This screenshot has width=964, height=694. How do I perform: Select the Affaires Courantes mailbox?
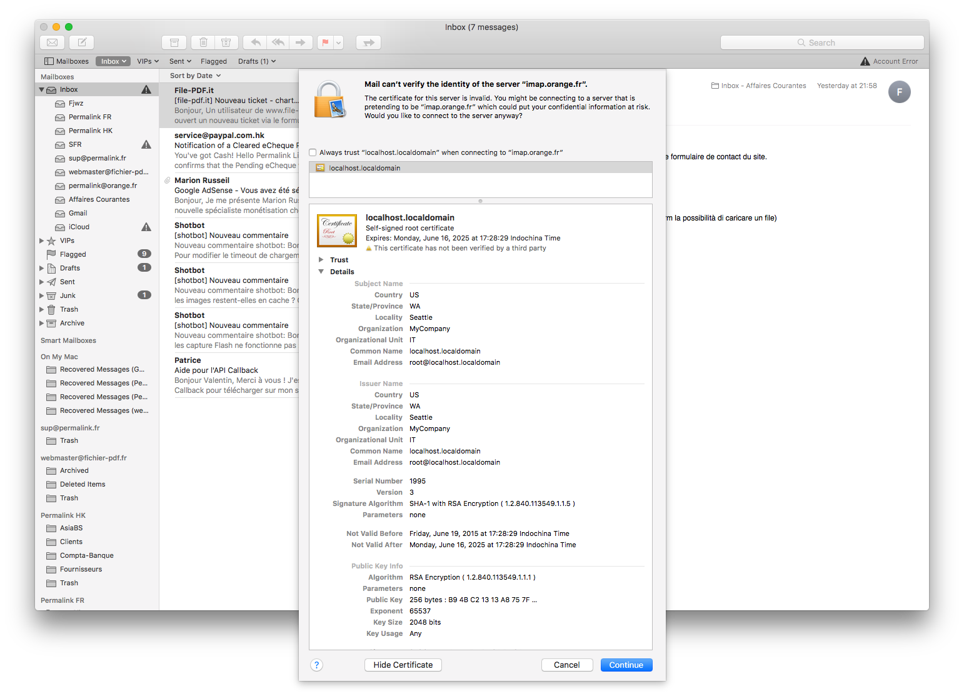tap(99, 199)
